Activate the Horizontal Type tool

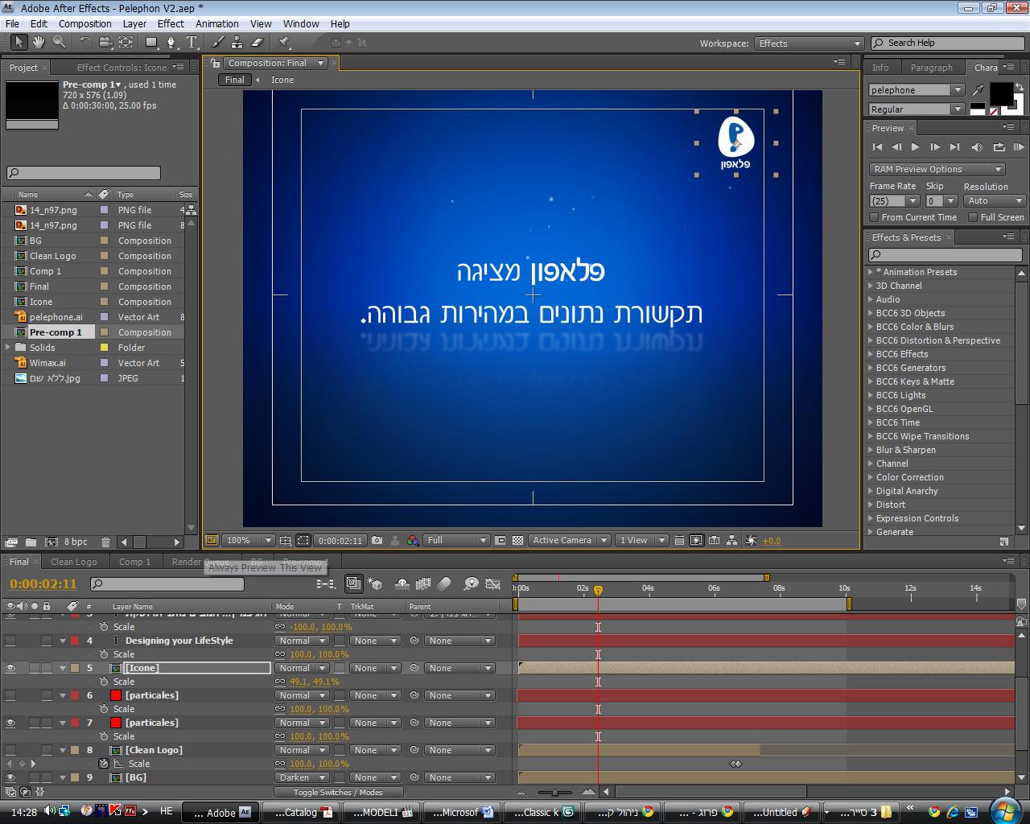tap(192, 43)
